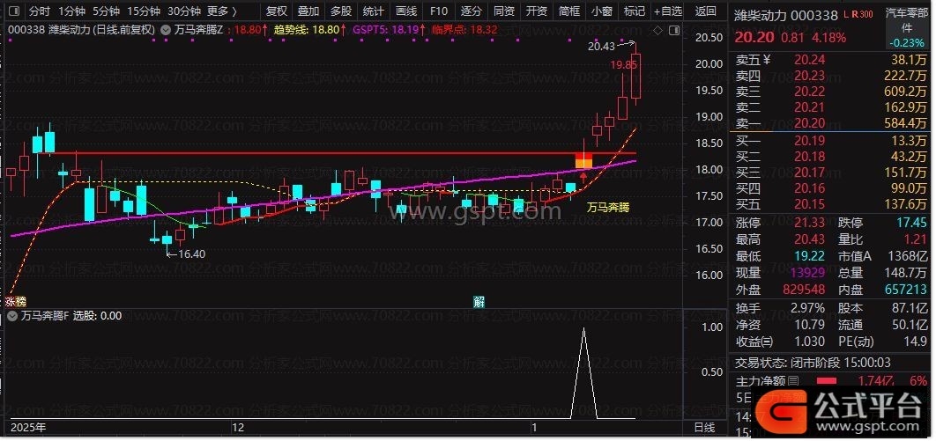Click the 日线 period label at bottom-right
936x441 pixels.
click(x=704, y=427)
